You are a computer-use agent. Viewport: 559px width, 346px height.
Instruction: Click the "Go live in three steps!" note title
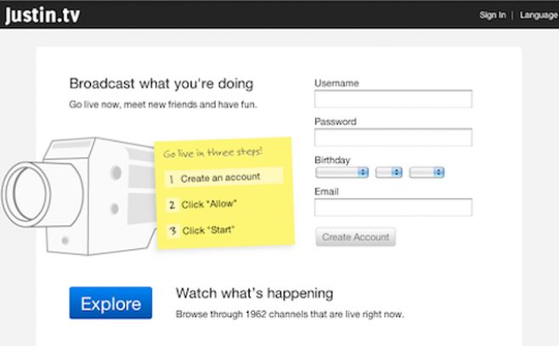212,153
